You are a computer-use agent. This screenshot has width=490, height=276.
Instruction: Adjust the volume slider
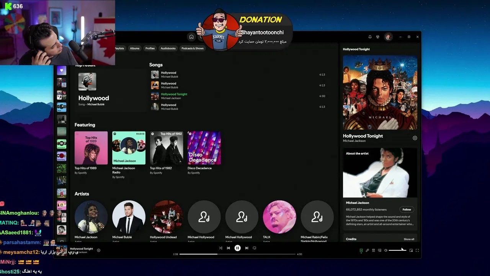397,250
